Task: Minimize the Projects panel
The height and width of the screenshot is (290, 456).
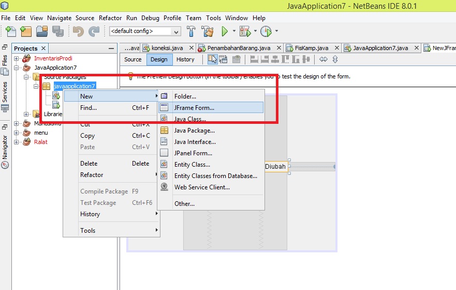Action: (x=111, y=48)
